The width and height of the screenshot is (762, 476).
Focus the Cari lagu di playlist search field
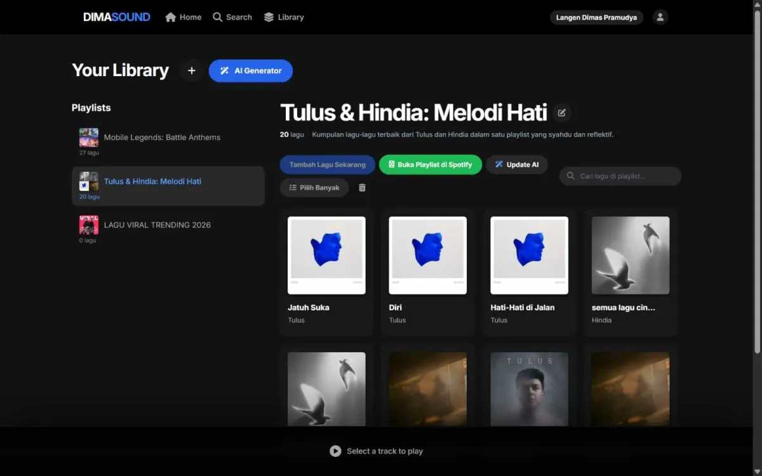620,176
